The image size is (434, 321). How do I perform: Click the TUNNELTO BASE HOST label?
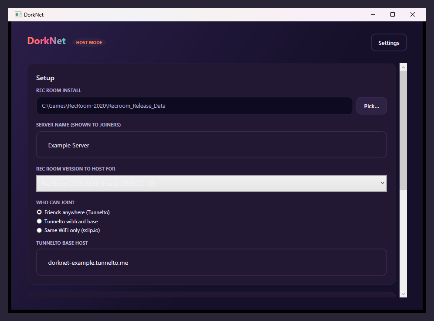[x=62, y=243]
